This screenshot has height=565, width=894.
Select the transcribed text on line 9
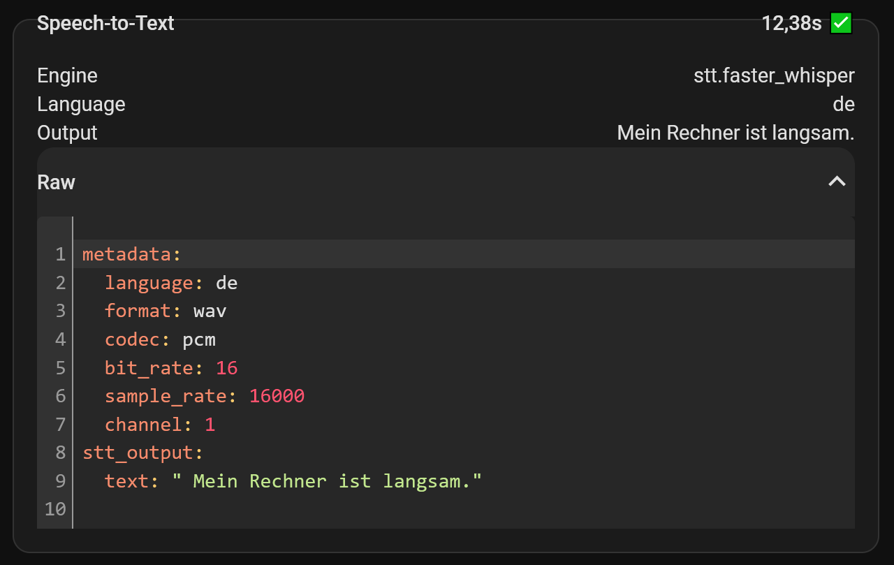coord(321,481)
